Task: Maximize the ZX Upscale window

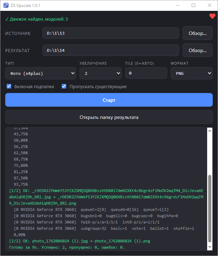Action: tap(193, 5)
